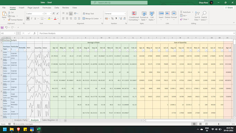Open Sort & Filter menu

click(x=197, y=16)
